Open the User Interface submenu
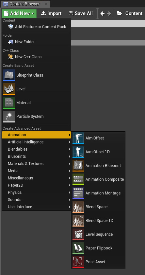Screen dimensions: 145x275 point(36,207)
